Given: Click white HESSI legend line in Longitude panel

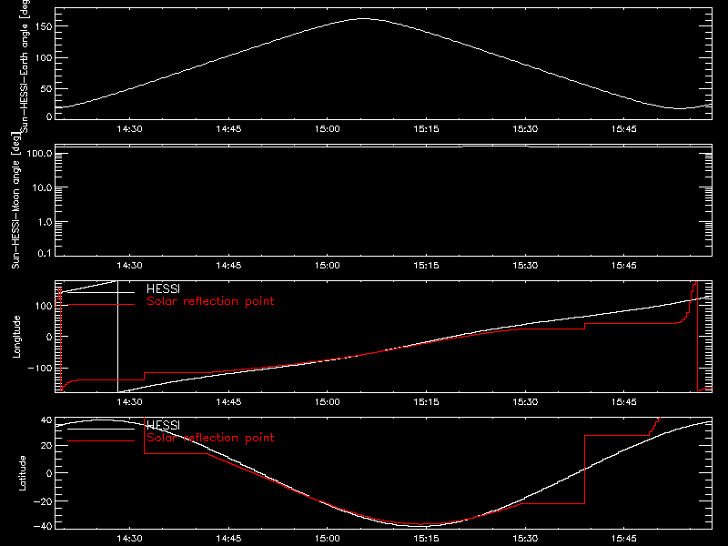Looking at the screenshot, I should point(101,292).
